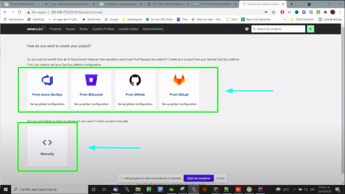Click the Windows Start button
345x194 pixels.
[5, 189]
